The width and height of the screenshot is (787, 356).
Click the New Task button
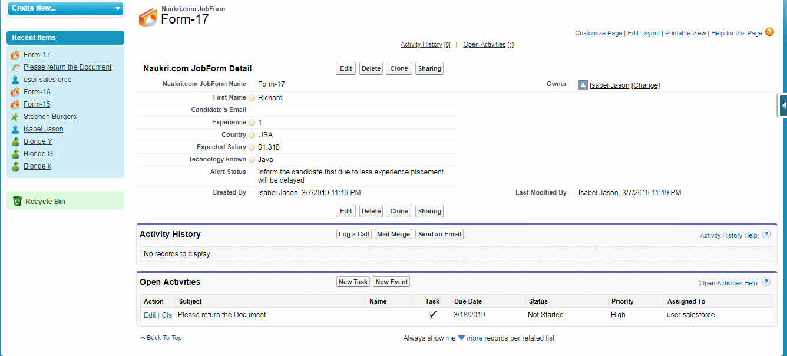tap(353, 282)
